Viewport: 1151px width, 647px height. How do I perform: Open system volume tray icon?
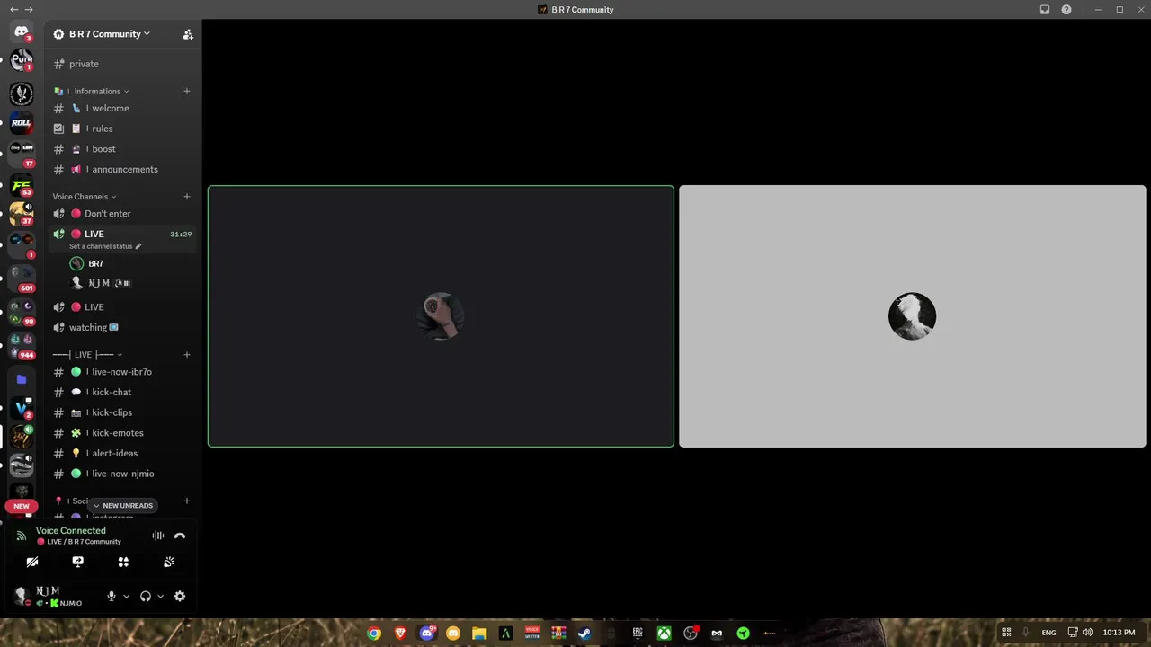pyautogui.click(x=1087, y=633)
